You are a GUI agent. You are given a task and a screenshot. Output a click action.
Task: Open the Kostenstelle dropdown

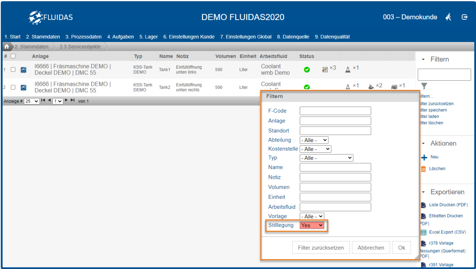(315, 149)
